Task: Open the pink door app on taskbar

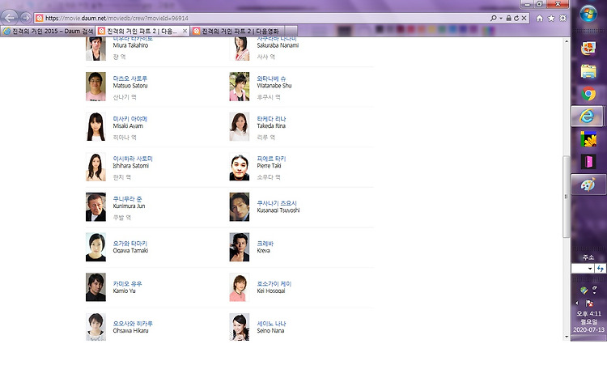Action: click(x=588, y=161)
